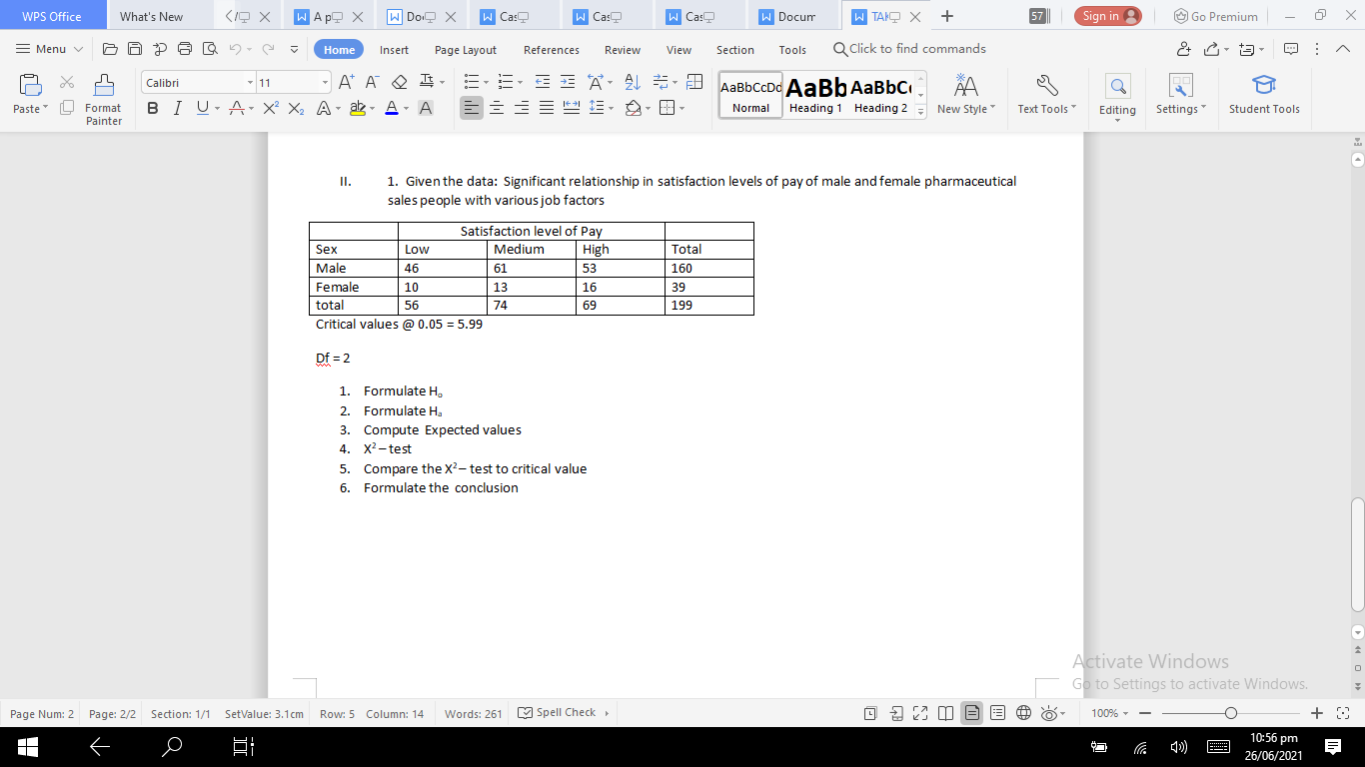
Task: Sort paragraphs with the A-Z sort tool
Action: (632, 82)
